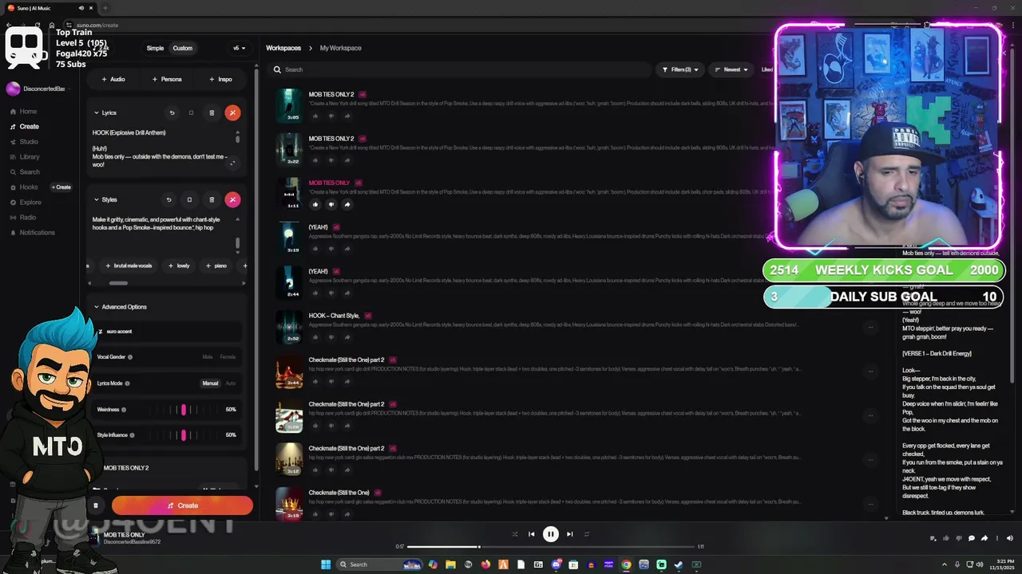The width and height of the screenshot is (1022, 574).
Task: Copy the Styles text
Action: click(x=189, y=199)
